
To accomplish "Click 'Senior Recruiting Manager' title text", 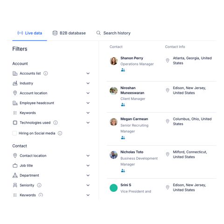I will click(134, 128).
